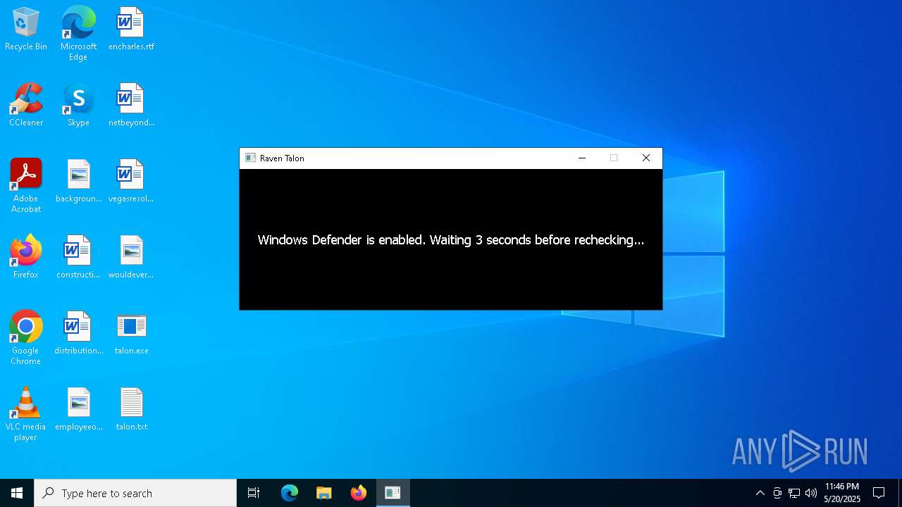Click the Windows Defender is enabled message
This screenshot has width=902, height=507.
[x=451, y=240]
